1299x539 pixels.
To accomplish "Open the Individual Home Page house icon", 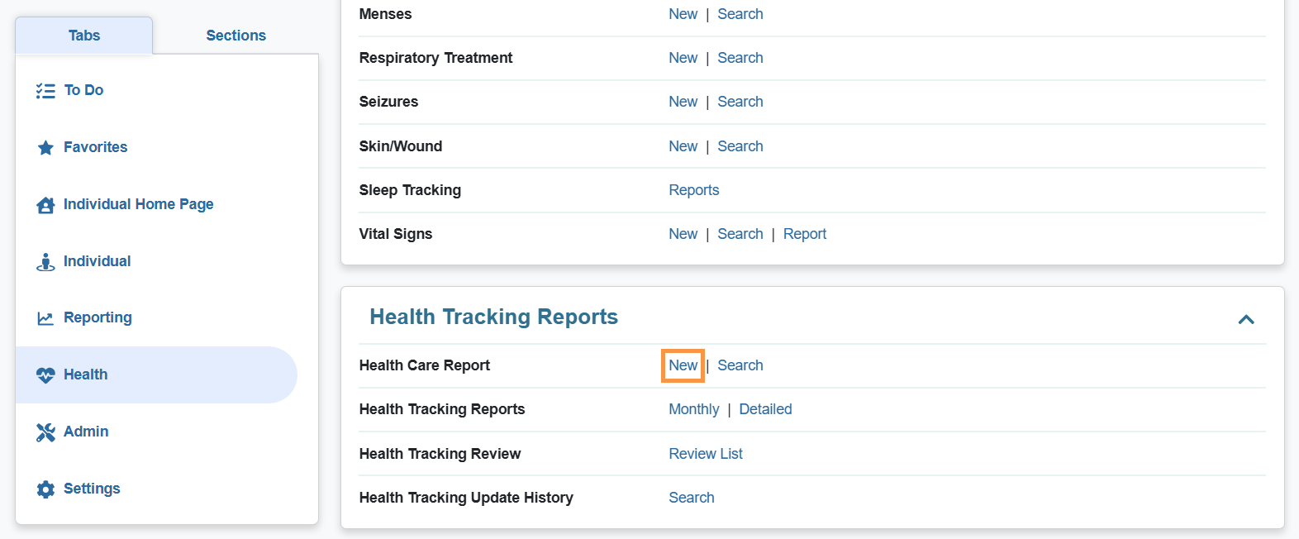I will [45, 204].
